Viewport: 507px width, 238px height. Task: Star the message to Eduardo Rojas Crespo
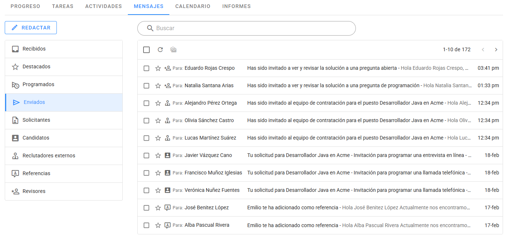point(158,68)
